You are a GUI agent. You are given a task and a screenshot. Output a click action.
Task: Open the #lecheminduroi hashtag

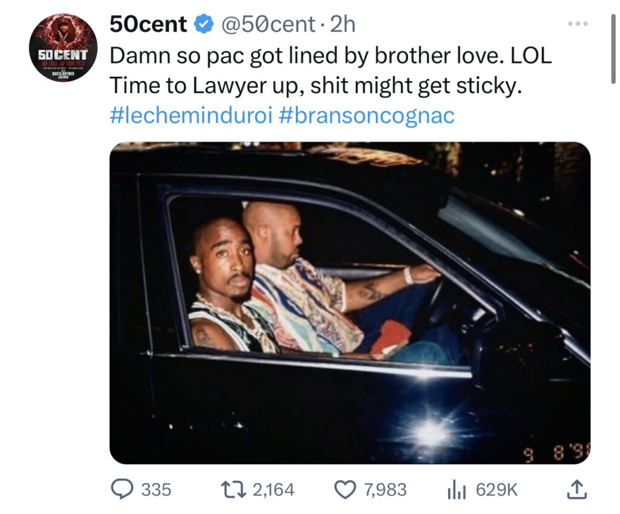pyautogui.click(x=191, y=116)
